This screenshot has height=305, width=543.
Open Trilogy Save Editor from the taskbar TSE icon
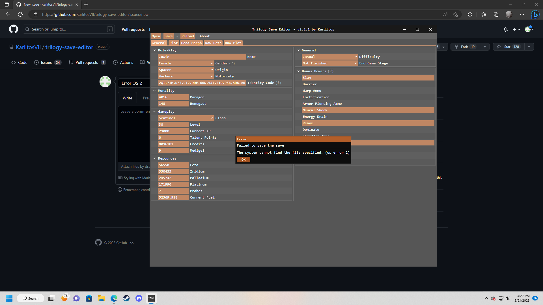coord(151,298)
